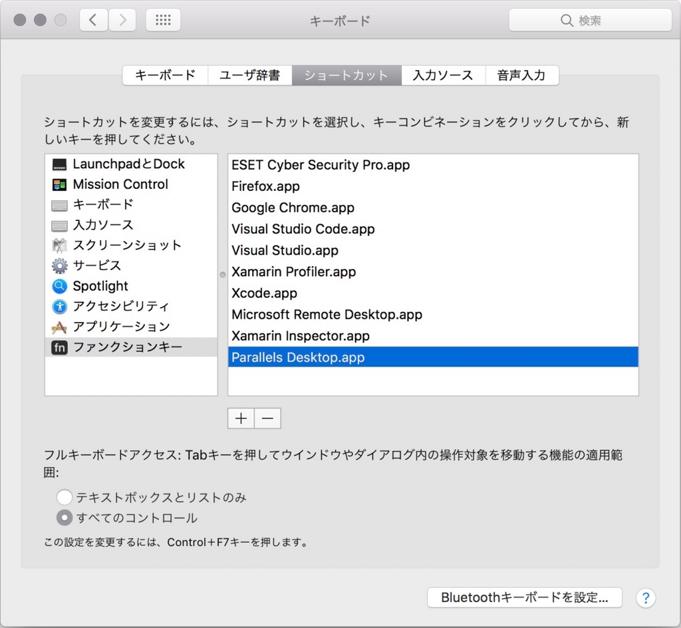The width and height of the screenshot is (681, 628).
Task: Go forward with the right arrow button
Action: tap(122, 20)
